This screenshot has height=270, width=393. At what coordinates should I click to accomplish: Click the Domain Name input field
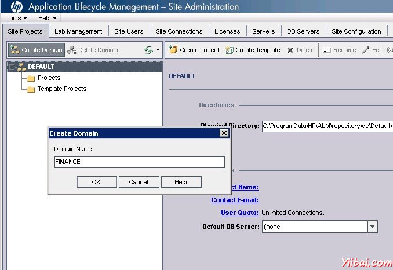[x=140, y=162]
